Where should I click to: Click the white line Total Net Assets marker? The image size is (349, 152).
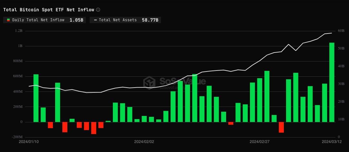pos(95,20)
